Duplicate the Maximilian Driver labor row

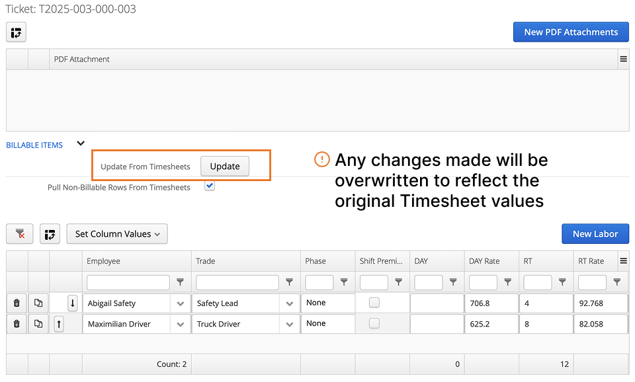(x=38, y=324)
